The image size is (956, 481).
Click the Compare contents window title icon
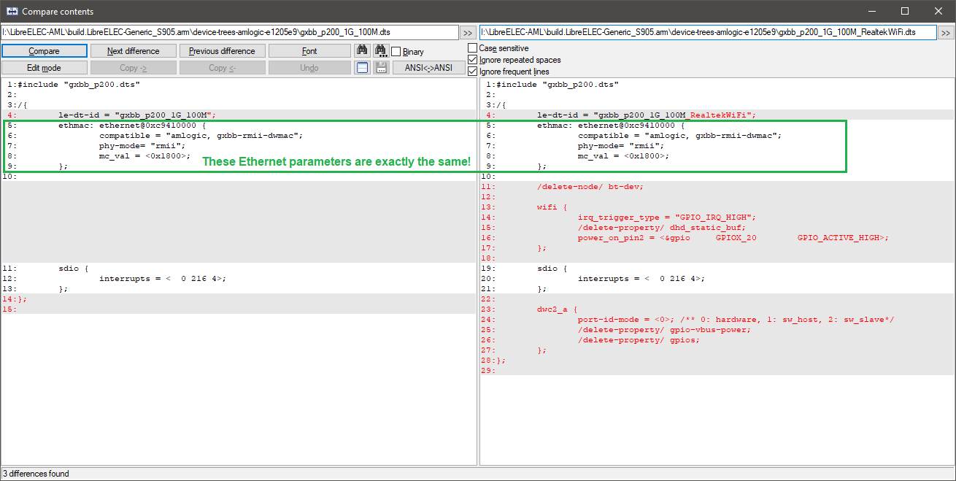[12, 11]
